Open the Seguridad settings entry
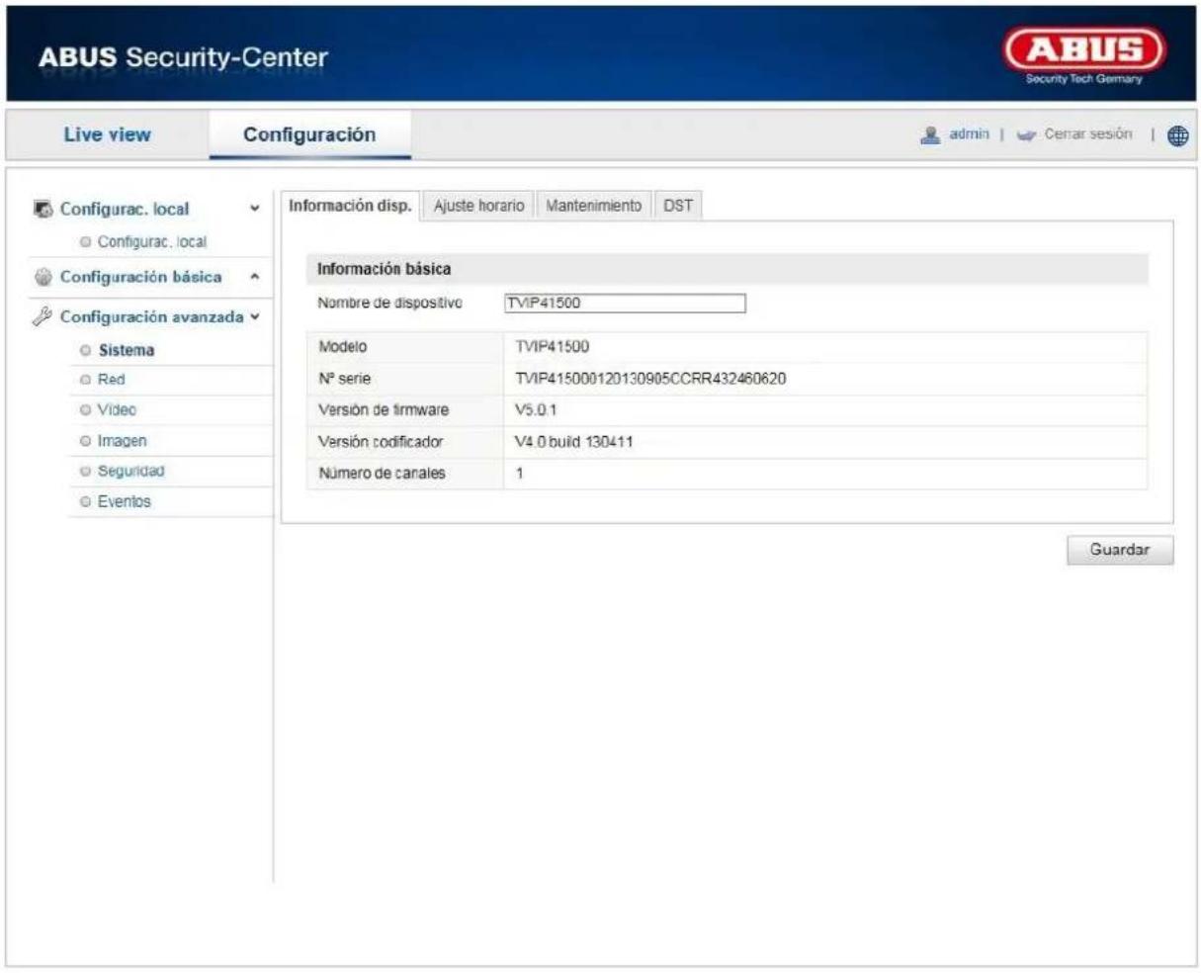This screenshot has width=1201, height=973. [130, 472]
